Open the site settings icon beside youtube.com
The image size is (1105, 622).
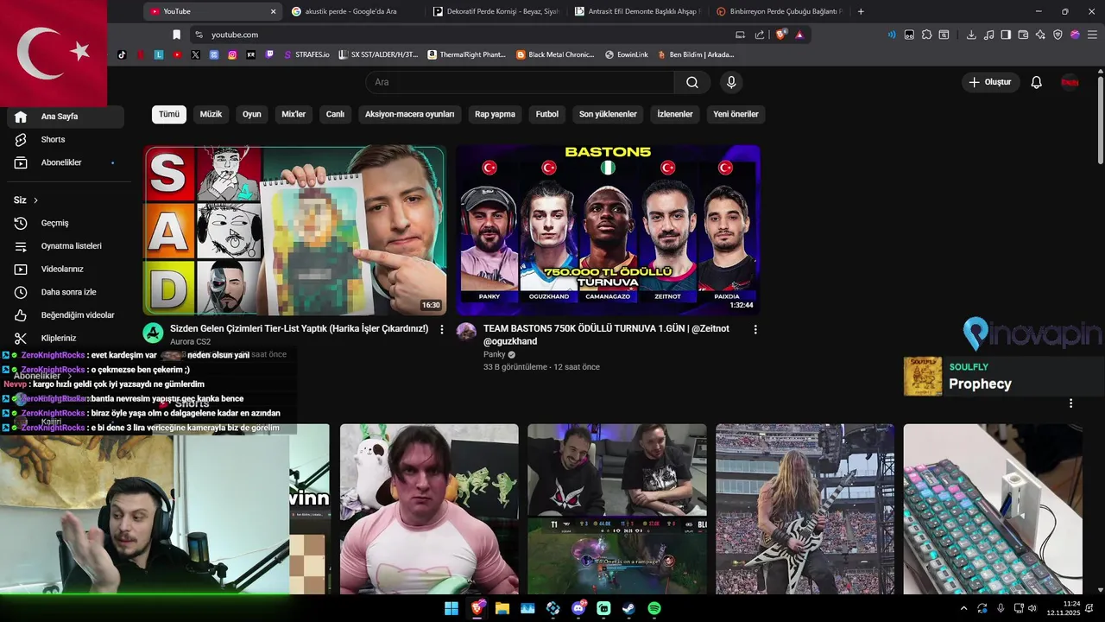point(199,35)
